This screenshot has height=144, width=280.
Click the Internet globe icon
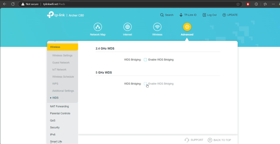(x=127, y=27)
